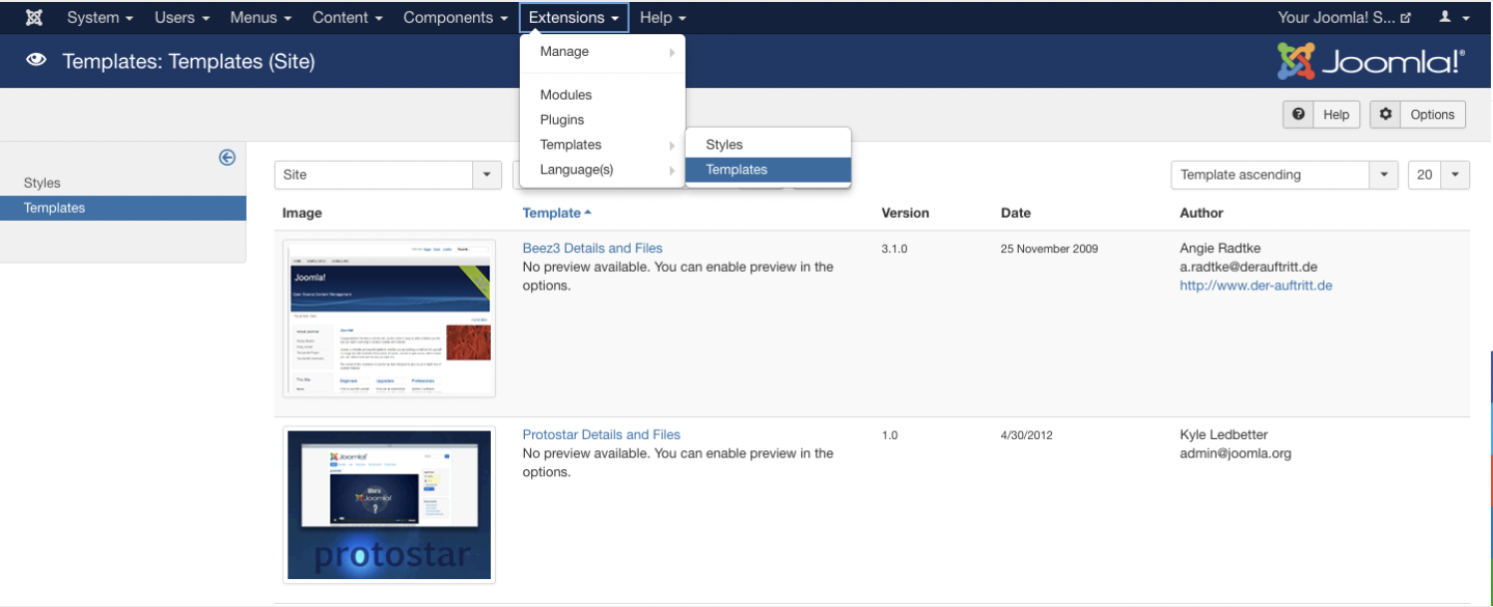
Task: Click the Author column header
Action: click(x=1201, y=213)
